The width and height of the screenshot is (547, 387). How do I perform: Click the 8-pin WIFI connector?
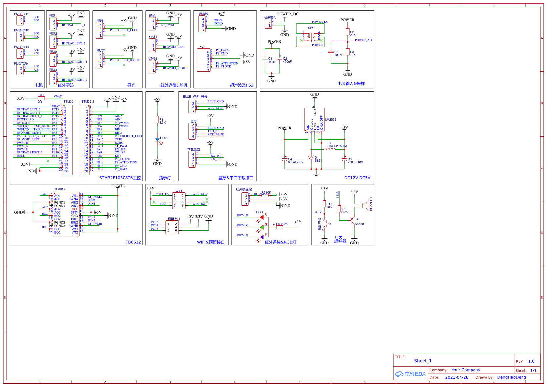pyautogui.click(x=179, y=200)
